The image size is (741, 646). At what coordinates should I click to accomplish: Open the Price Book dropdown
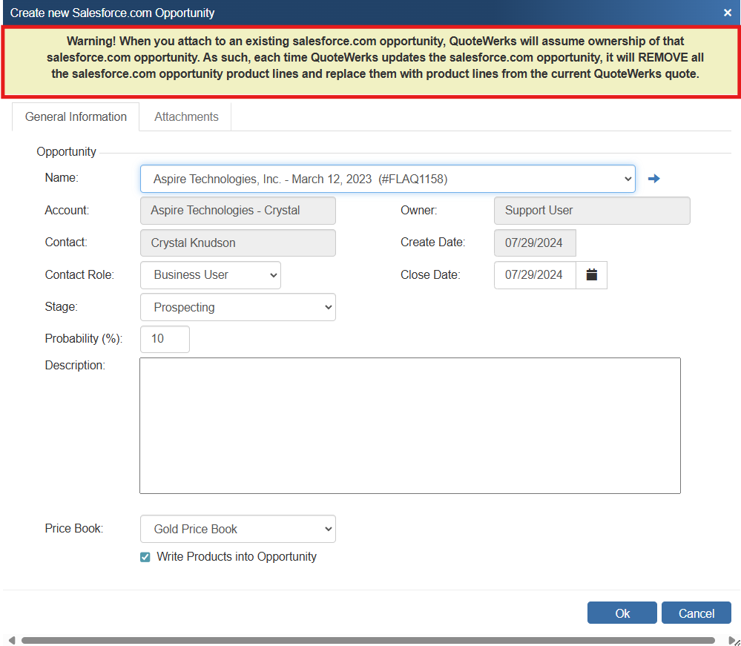pyautogui.click(x=237, y=530)
